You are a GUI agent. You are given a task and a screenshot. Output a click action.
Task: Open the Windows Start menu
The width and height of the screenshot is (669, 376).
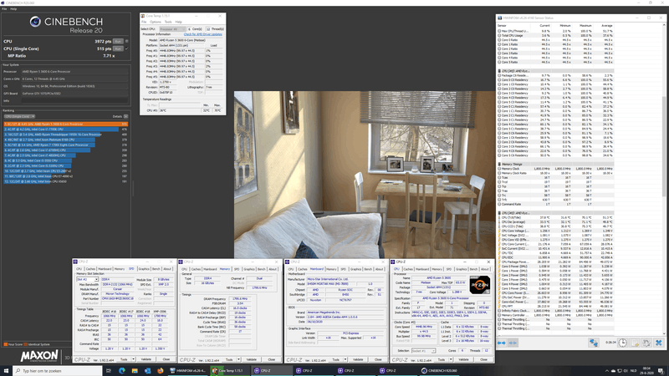point(6,370)
